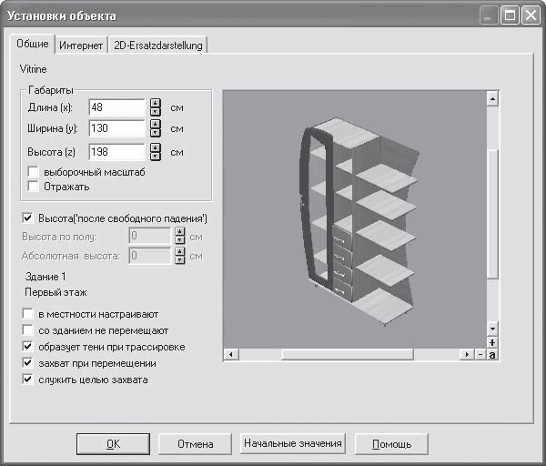546x466 pixels.
Task: Decrease Ширина (y) value with spinner
Action: [x=156, y=134]
